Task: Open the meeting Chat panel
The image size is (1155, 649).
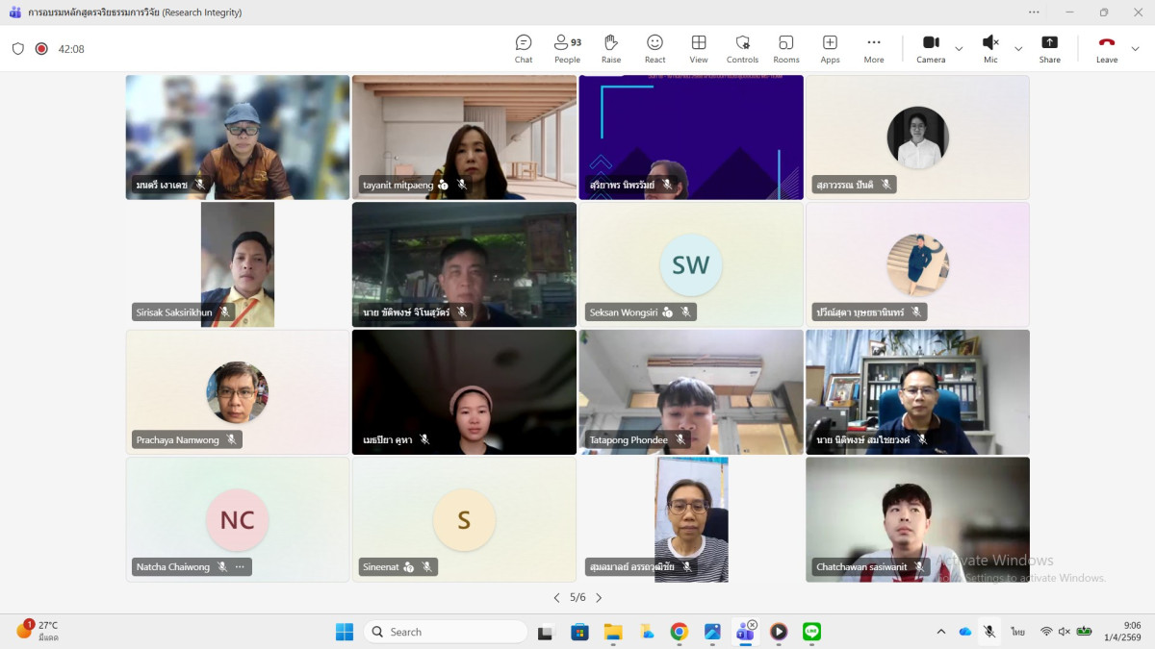Action: tap(523, 48)
